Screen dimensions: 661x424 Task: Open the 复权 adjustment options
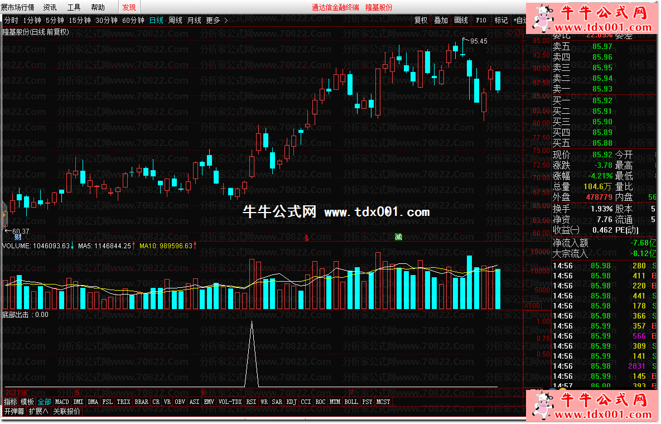tap(421, 20)
